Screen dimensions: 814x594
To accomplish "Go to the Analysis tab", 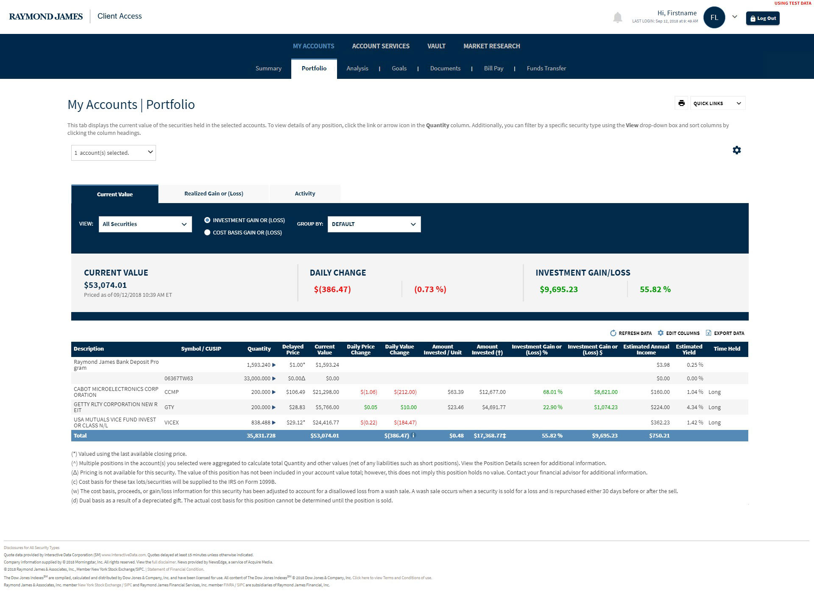I will (357, 68).
